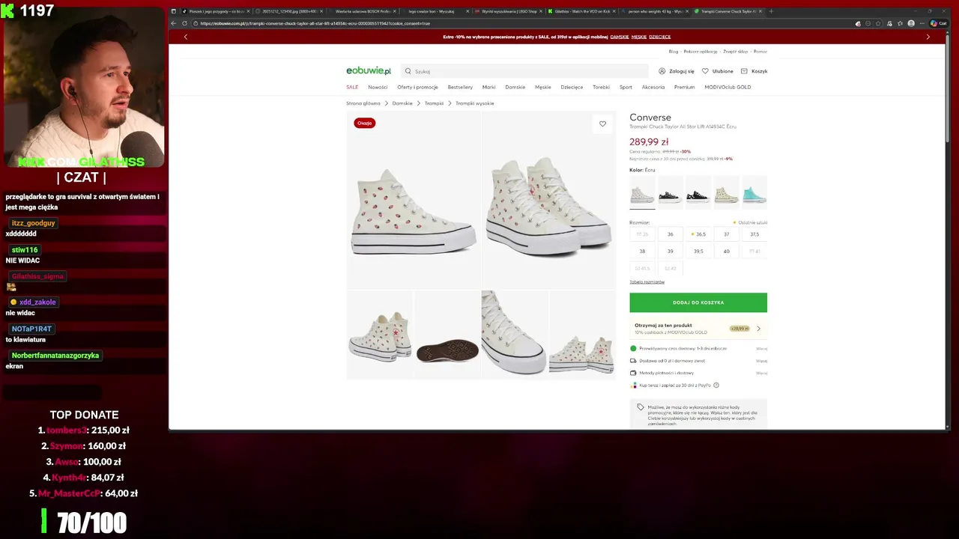Click the search magnifier icon

408,71
